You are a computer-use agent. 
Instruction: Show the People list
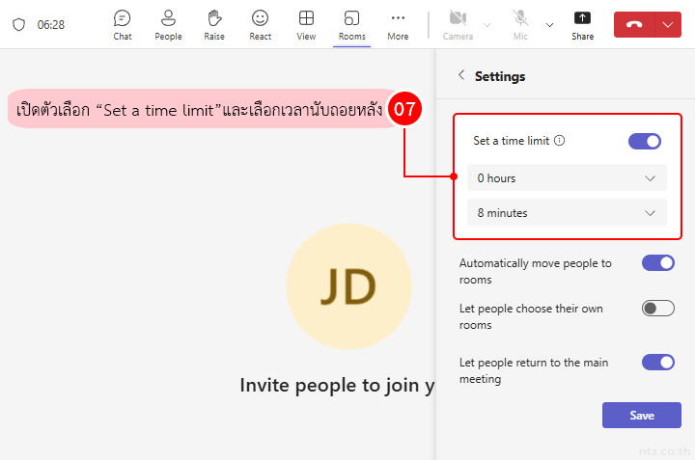click(168, 24)
